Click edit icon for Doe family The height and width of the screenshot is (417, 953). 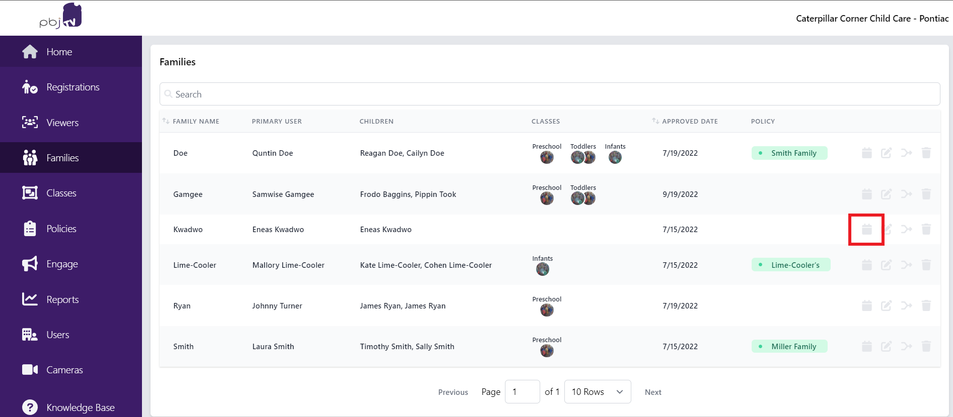[x=886, y=153]
